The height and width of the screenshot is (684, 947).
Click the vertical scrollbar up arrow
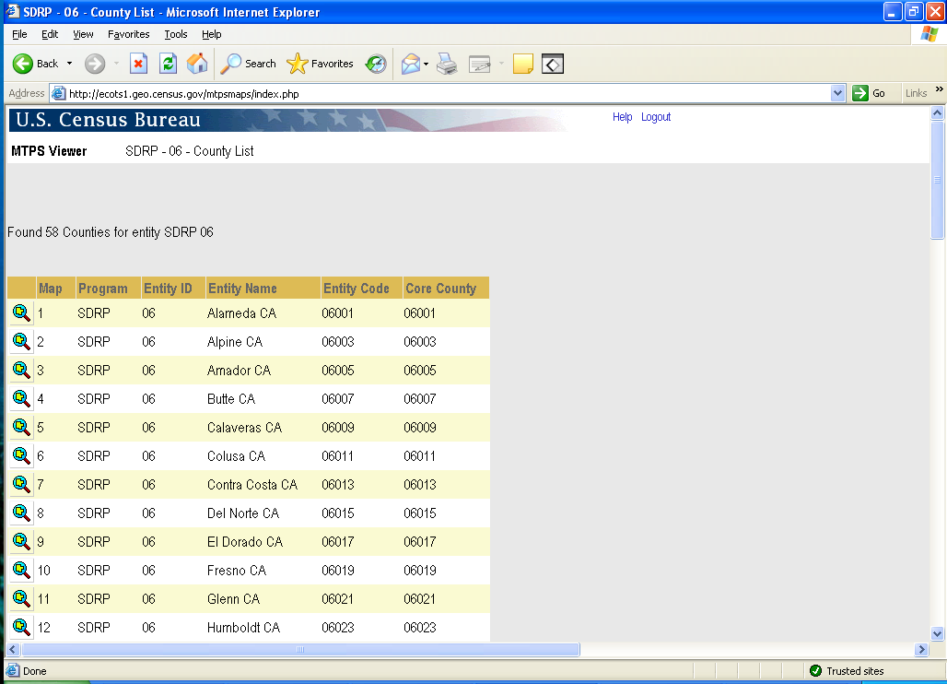click(938, 113)
